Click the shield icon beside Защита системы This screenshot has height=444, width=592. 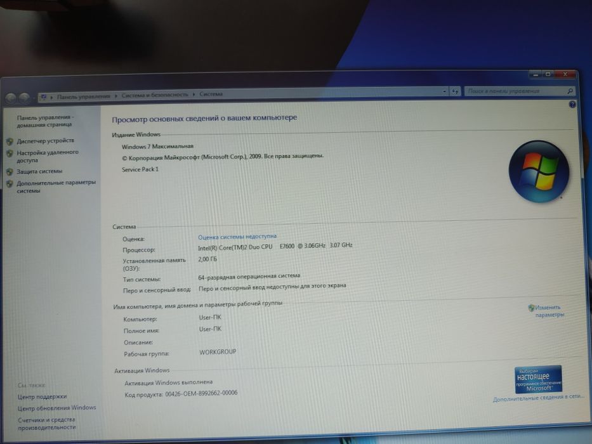10,172
